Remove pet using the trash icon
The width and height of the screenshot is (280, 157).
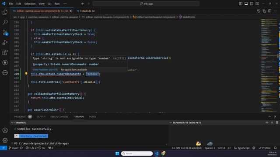[277, 123]
